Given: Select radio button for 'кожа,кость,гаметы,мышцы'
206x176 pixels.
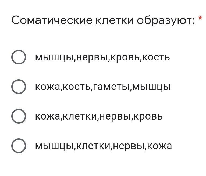Looking at the screenshot, I should [19, 87].
